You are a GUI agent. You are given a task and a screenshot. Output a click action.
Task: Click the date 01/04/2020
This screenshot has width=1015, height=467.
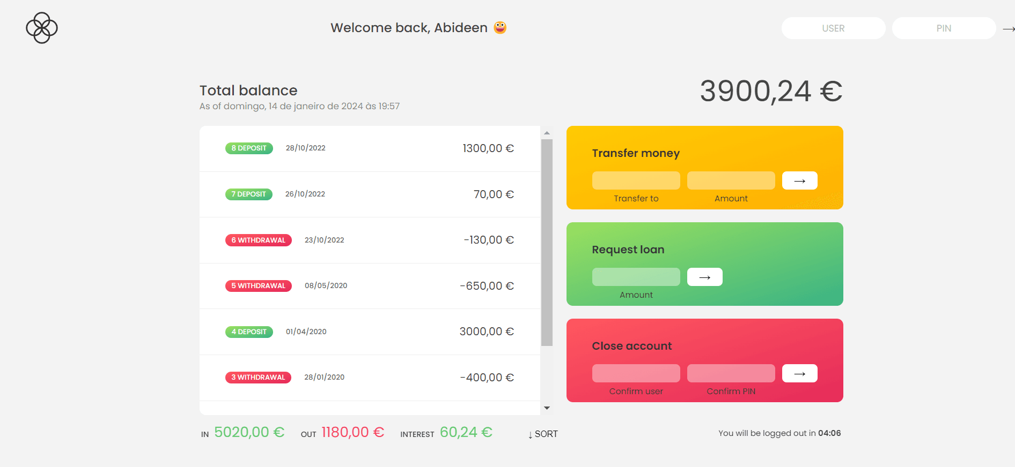tap(306, 332)
